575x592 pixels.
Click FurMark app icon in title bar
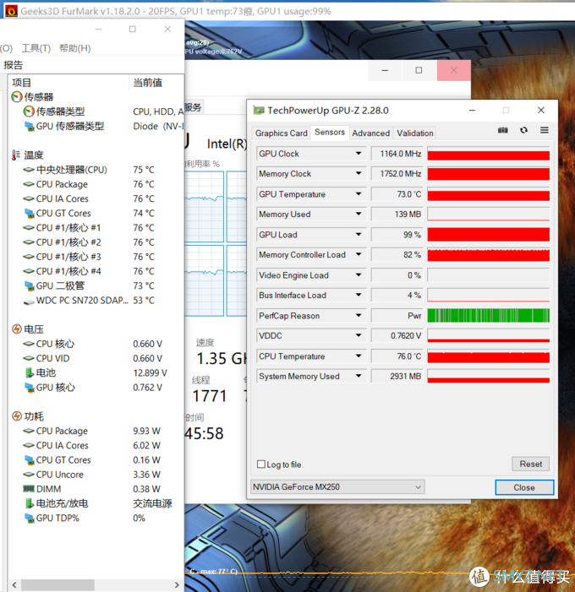point(11,11)
